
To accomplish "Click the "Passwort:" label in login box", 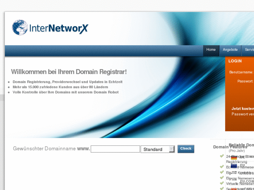I will point(245,81).
